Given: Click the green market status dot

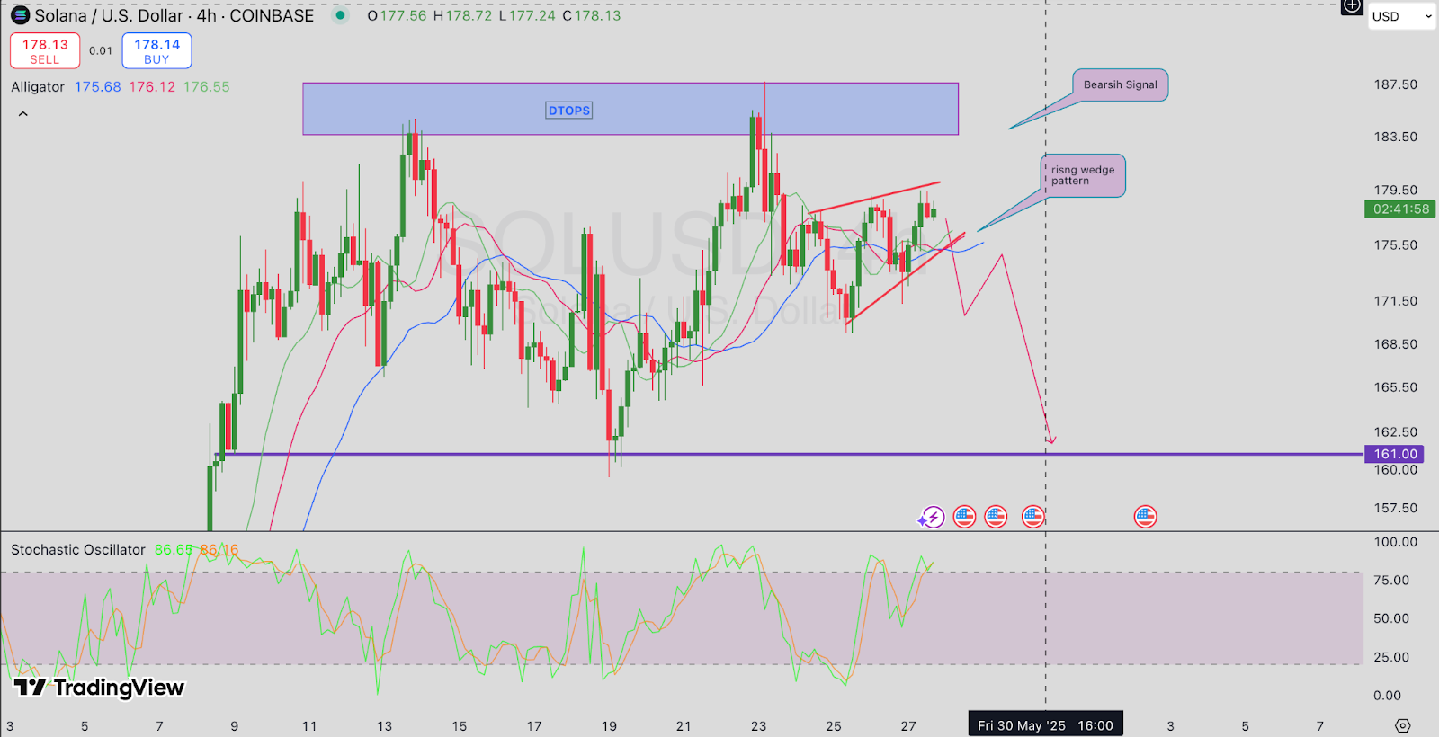Looking at the screenshot, I should [340, 15].
